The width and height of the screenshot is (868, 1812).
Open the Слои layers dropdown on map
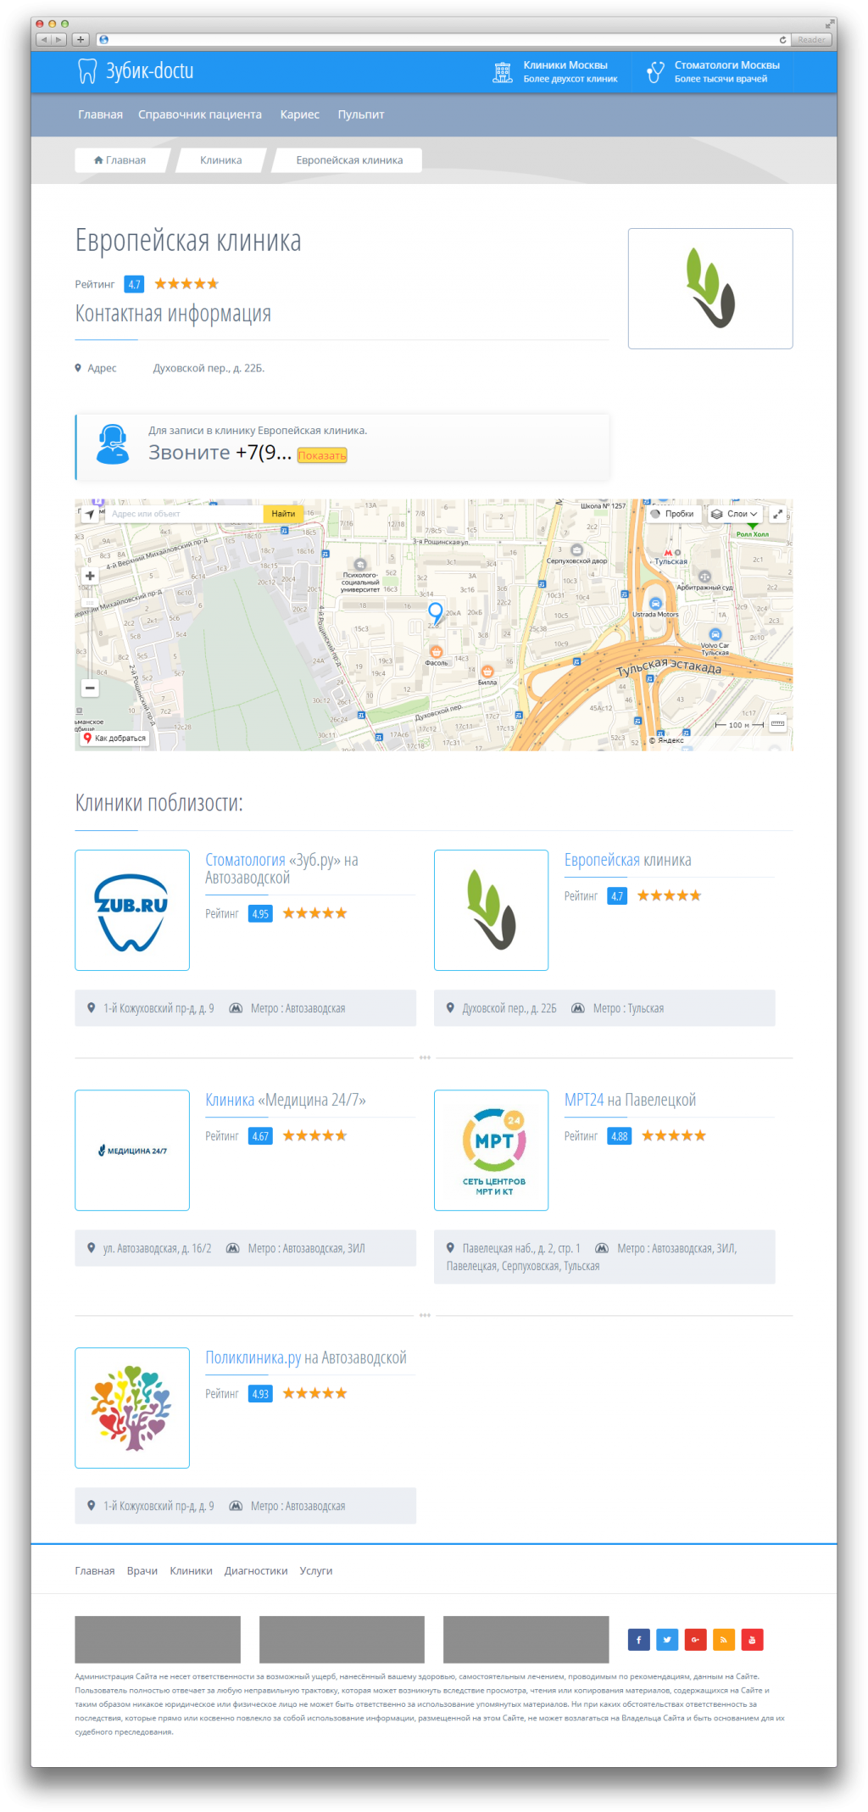pos(735,514)
